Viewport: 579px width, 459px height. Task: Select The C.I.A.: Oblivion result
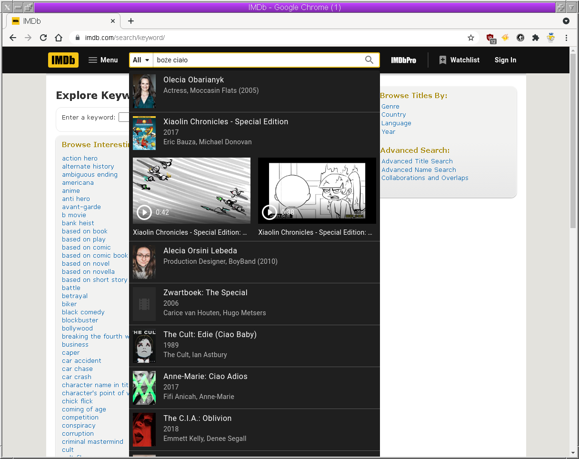pos(254,430)
